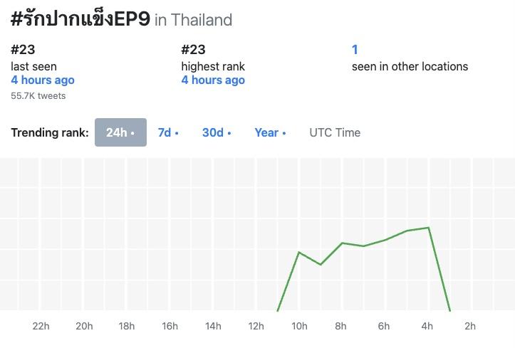The image size is (515, 348).
Task: Click the chart line point at 8h
Action: click(x=343, y=243)
